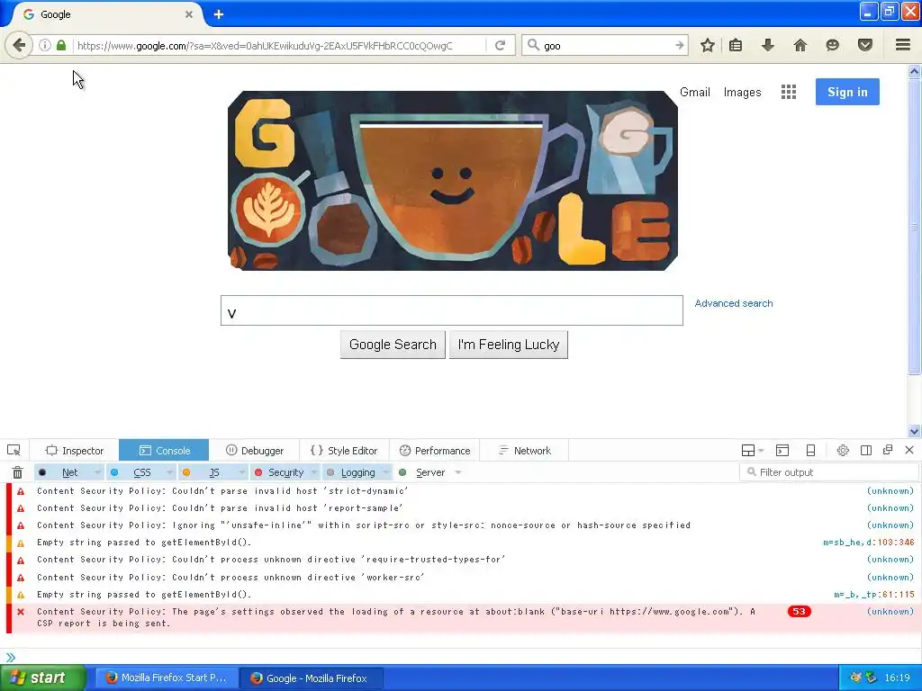Bookmark this page with the star icon
Screen dimensions: 922x691
708,45
